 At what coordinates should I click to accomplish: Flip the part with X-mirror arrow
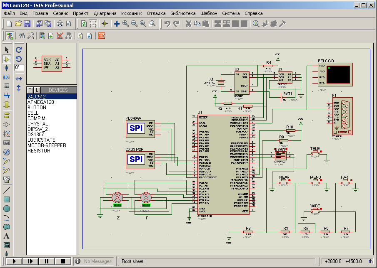tap(19, 79)
